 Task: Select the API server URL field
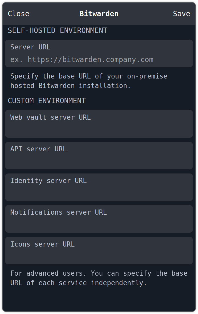coord(99,155)
